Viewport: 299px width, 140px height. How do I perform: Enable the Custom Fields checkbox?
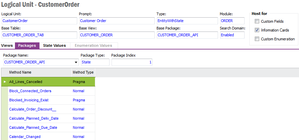(257, 21)
